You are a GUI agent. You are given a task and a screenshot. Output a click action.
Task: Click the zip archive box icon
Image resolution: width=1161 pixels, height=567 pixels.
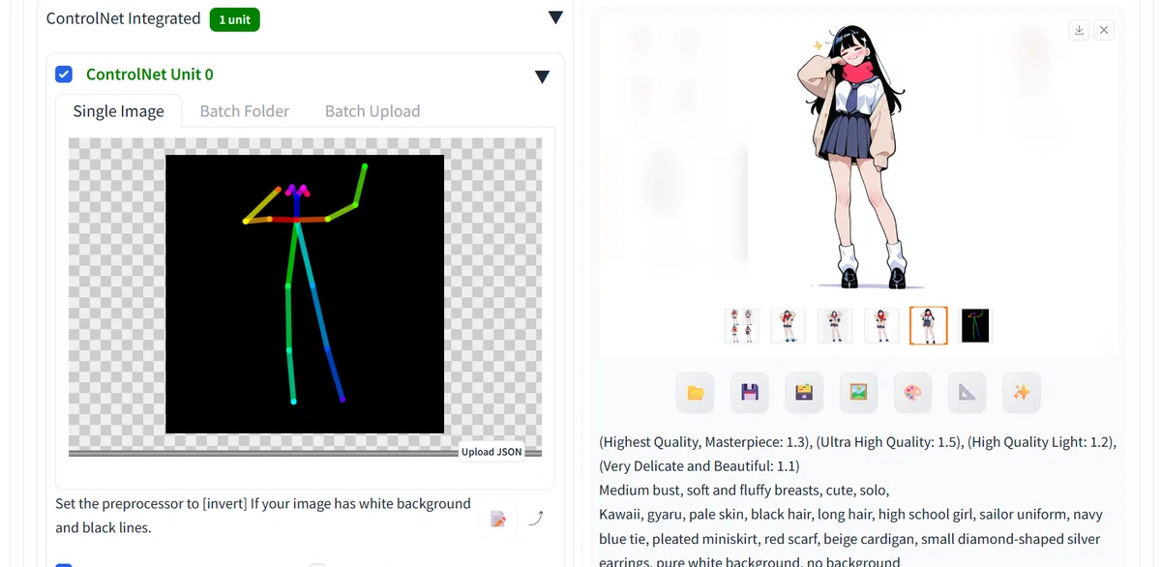(803, 392)
